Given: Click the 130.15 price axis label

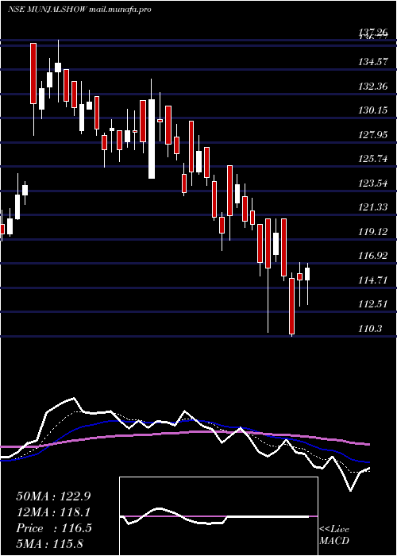Looking at the screenshot, I should click(372, 110).
